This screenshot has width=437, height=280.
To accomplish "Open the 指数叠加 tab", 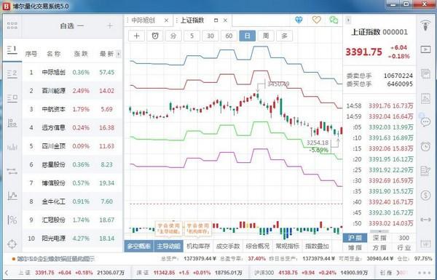I will coord(317,247).
